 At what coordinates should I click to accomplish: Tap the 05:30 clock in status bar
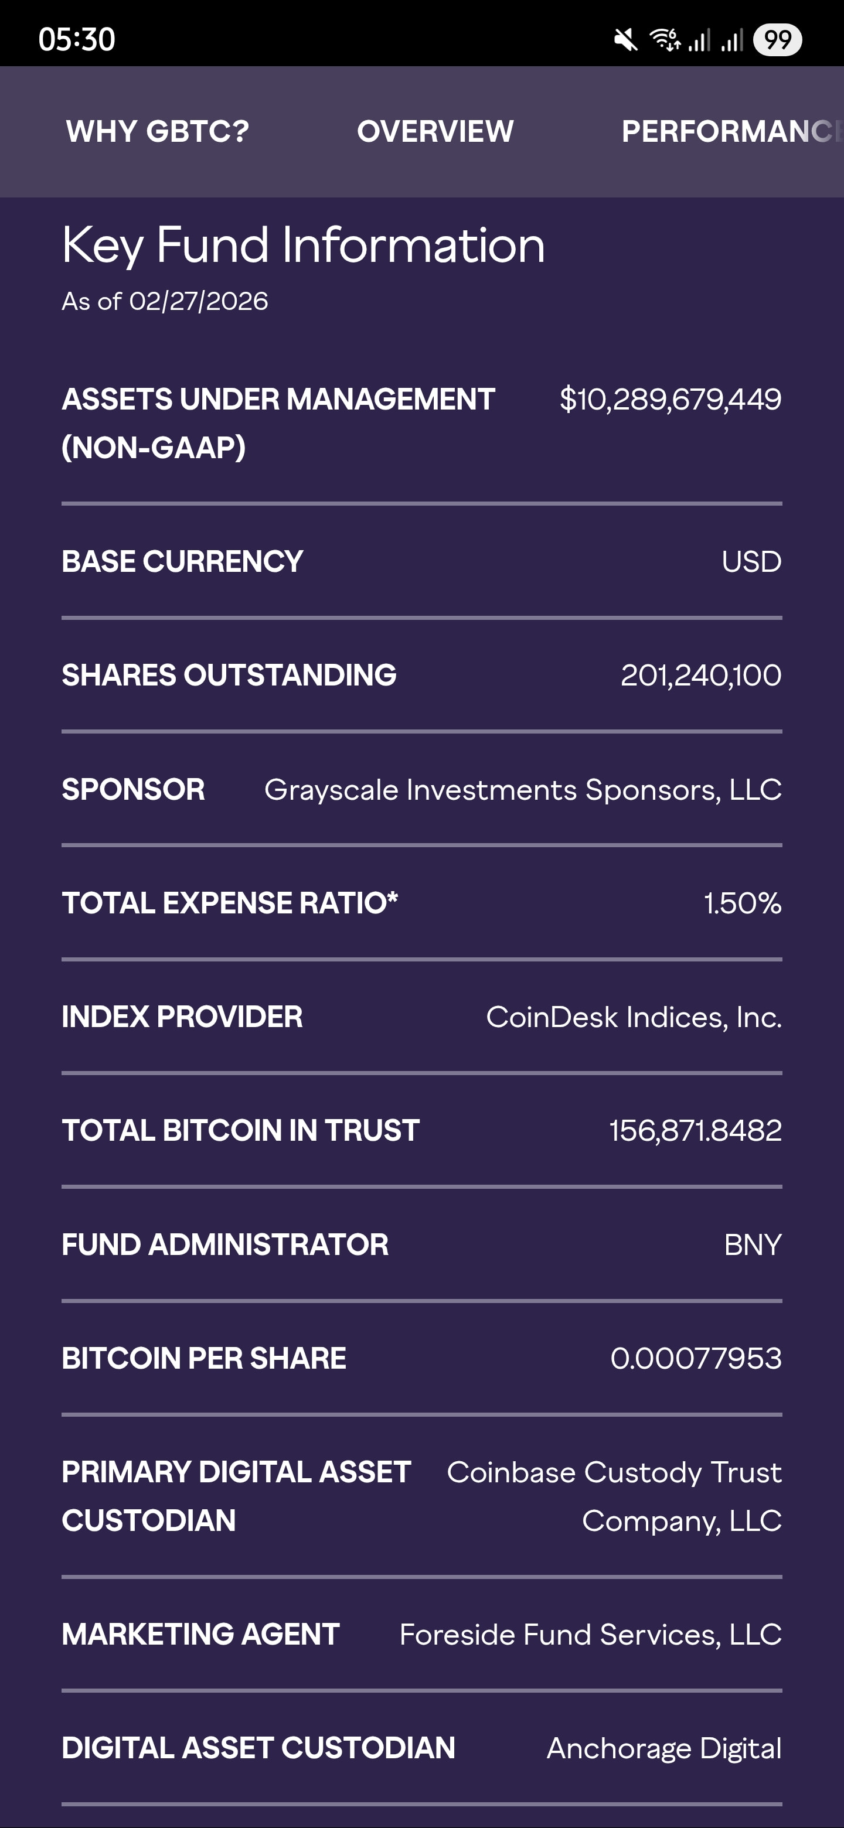tap(77, 40)
